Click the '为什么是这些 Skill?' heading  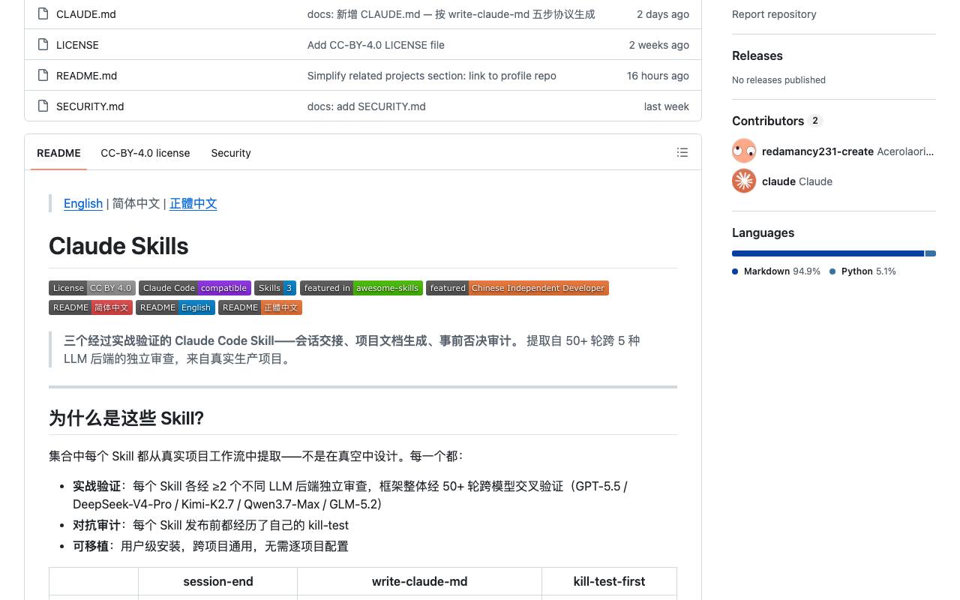coord(126,418)
